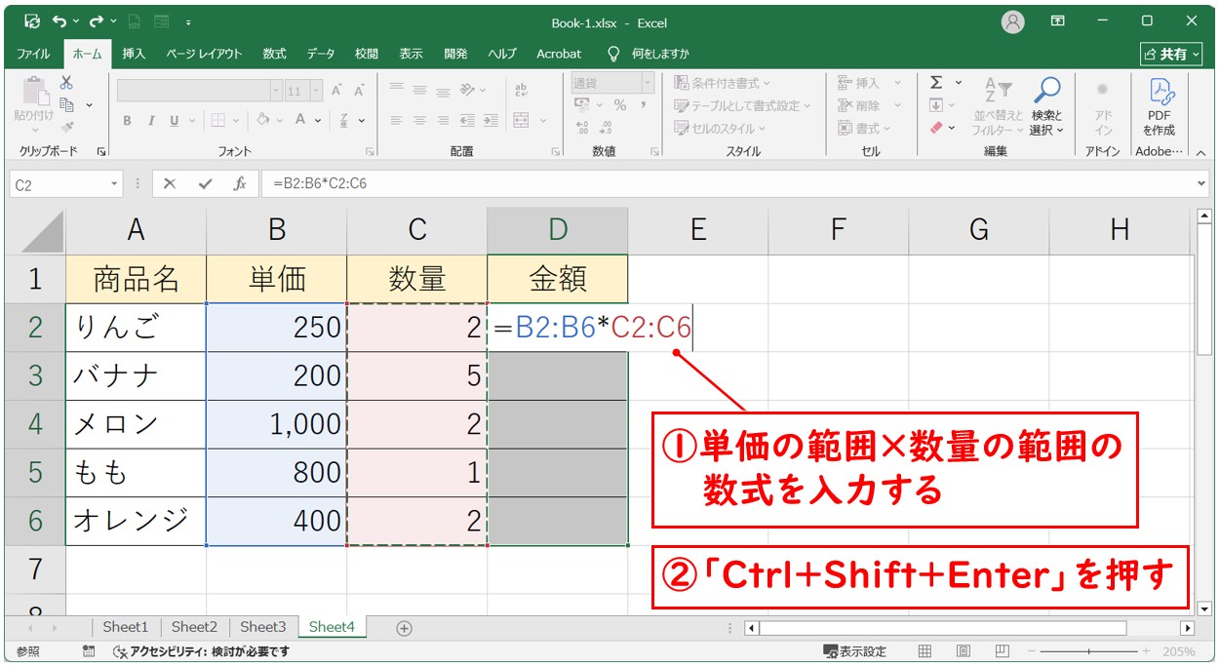Confirm entry with formula bar checkmark icon
Image resolution: width=1220 pixels, height=667 pixels.
click(x=205, y=183)
